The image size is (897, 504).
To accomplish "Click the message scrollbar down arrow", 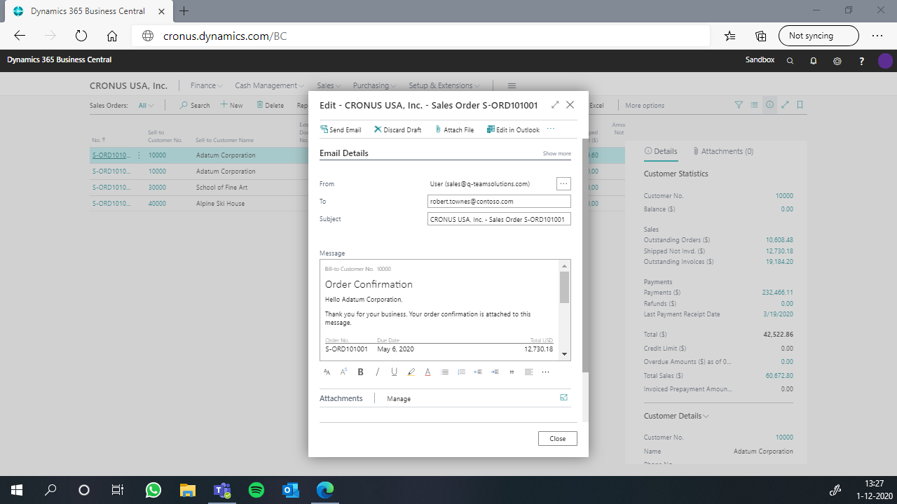I will [565, 355].
